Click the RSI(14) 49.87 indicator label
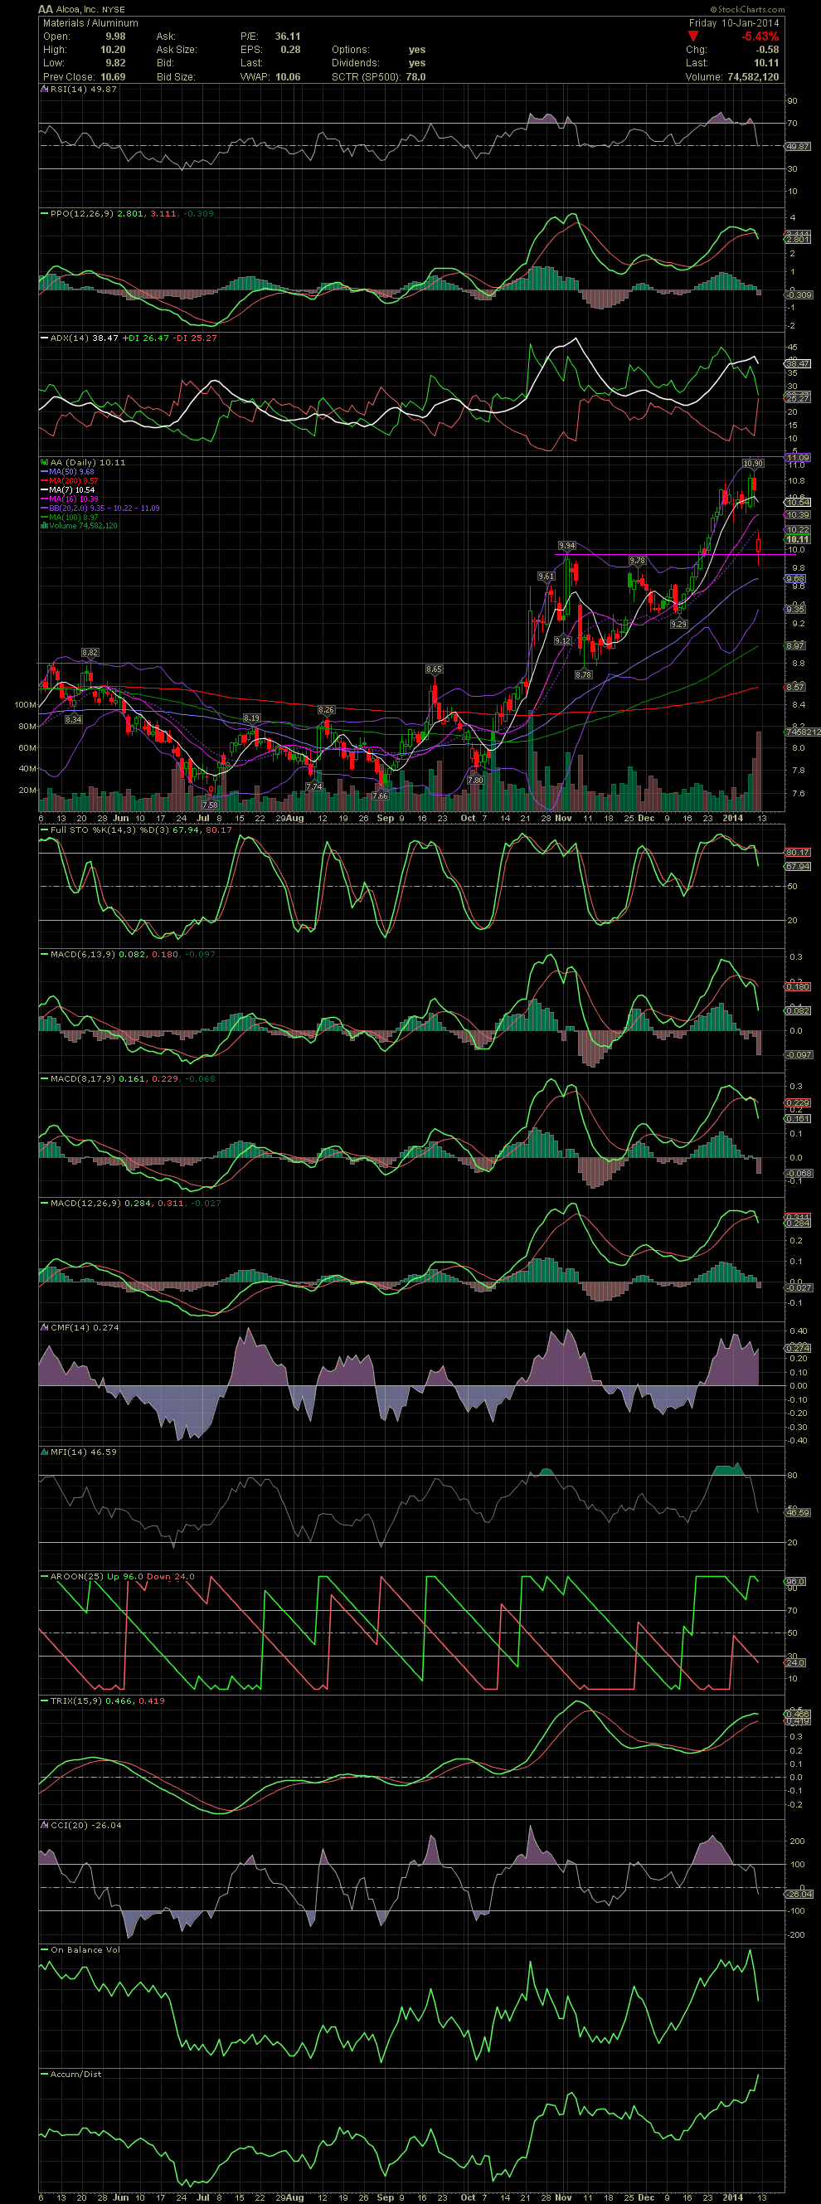Screen dimensions: 821x2204 (83, 89)
